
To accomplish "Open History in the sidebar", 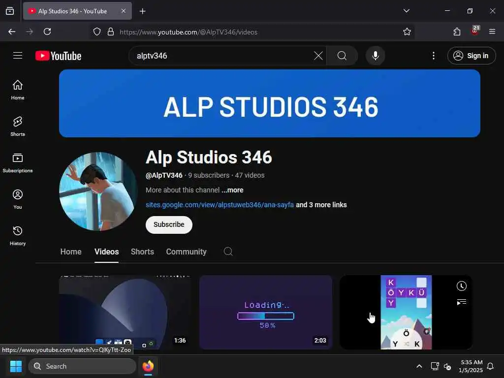I will pos(18,236).
